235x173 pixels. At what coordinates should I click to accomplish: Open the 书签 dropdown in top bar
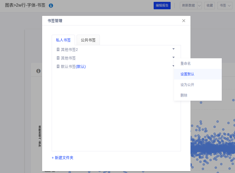225,6
